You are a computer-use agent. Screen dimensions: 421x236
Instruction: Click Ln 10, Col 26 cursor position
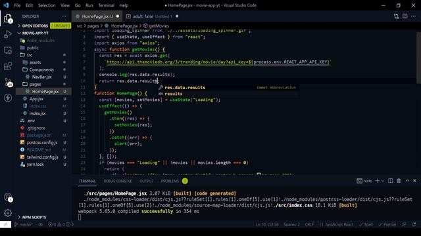(267, 224)
